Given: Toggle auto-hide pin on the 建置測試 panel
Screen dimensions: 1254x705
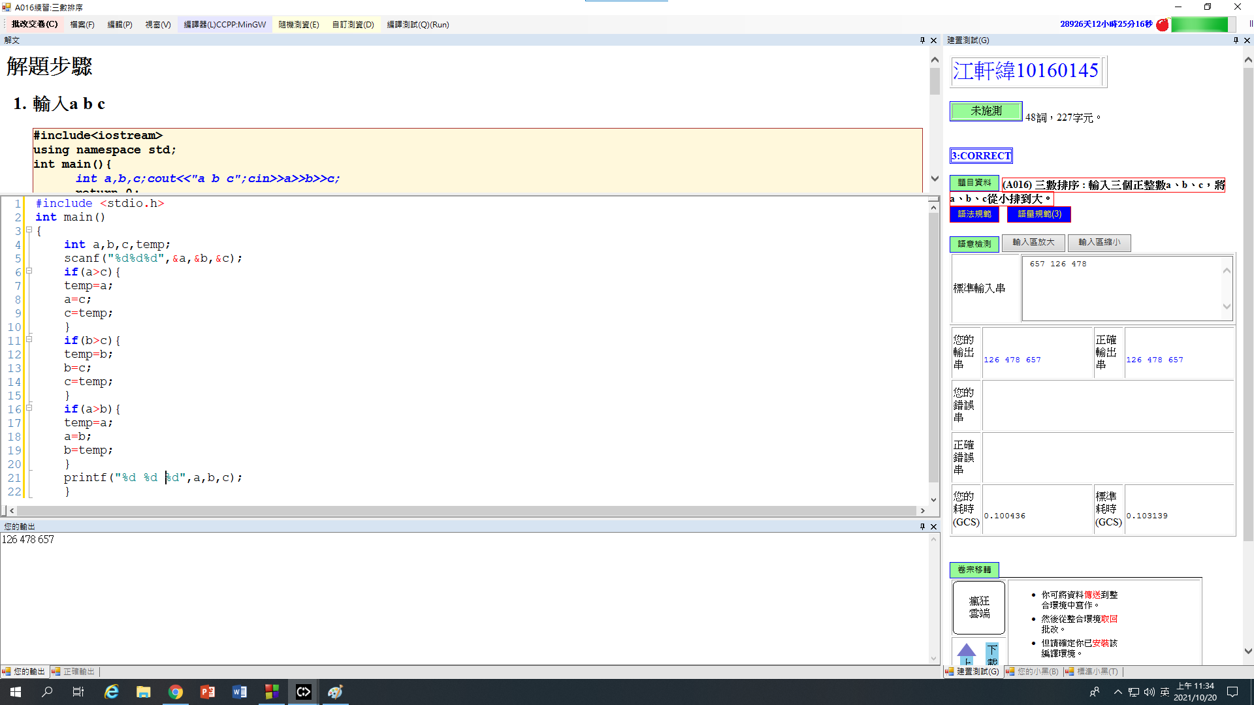Looking at the screenshot, I should click(1235, 40).
